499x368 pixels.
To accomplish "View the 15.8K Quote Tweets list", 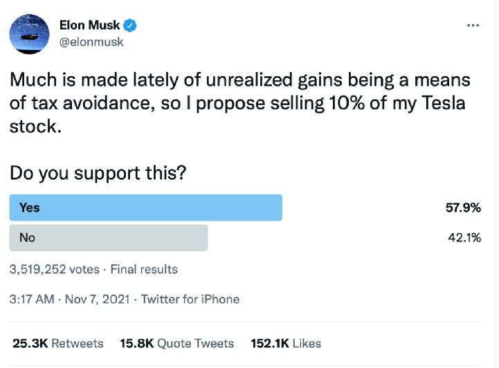I will (x=177, y=344).
